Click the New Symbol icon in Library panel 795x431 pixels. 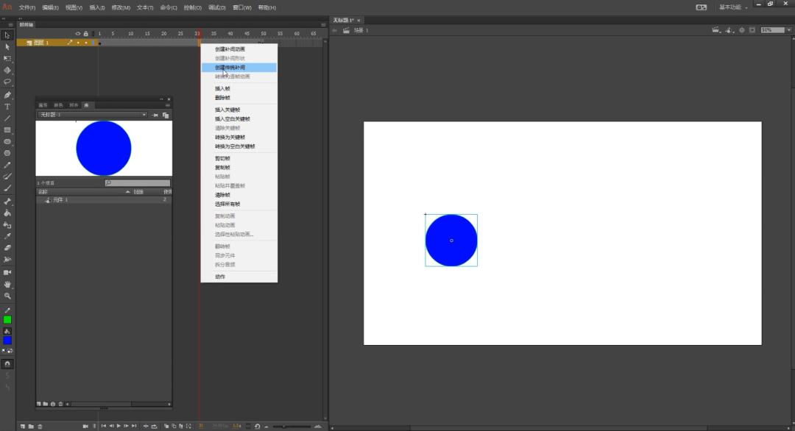click(x=38, y=403)
